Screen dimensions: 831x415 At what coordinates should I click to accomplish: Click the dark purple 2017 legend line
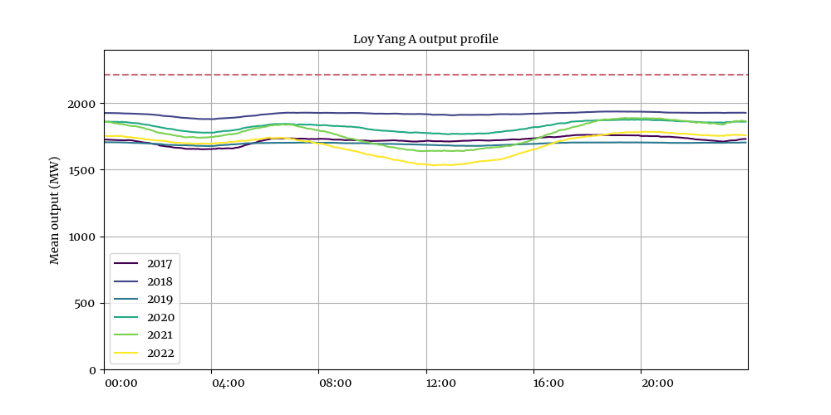[x=126, y=263]
